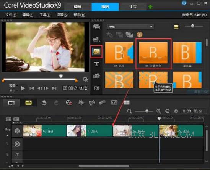This screenshot has width=210, height=170.
Task: Switch to Timeline view
Action: tap(29, 103)
